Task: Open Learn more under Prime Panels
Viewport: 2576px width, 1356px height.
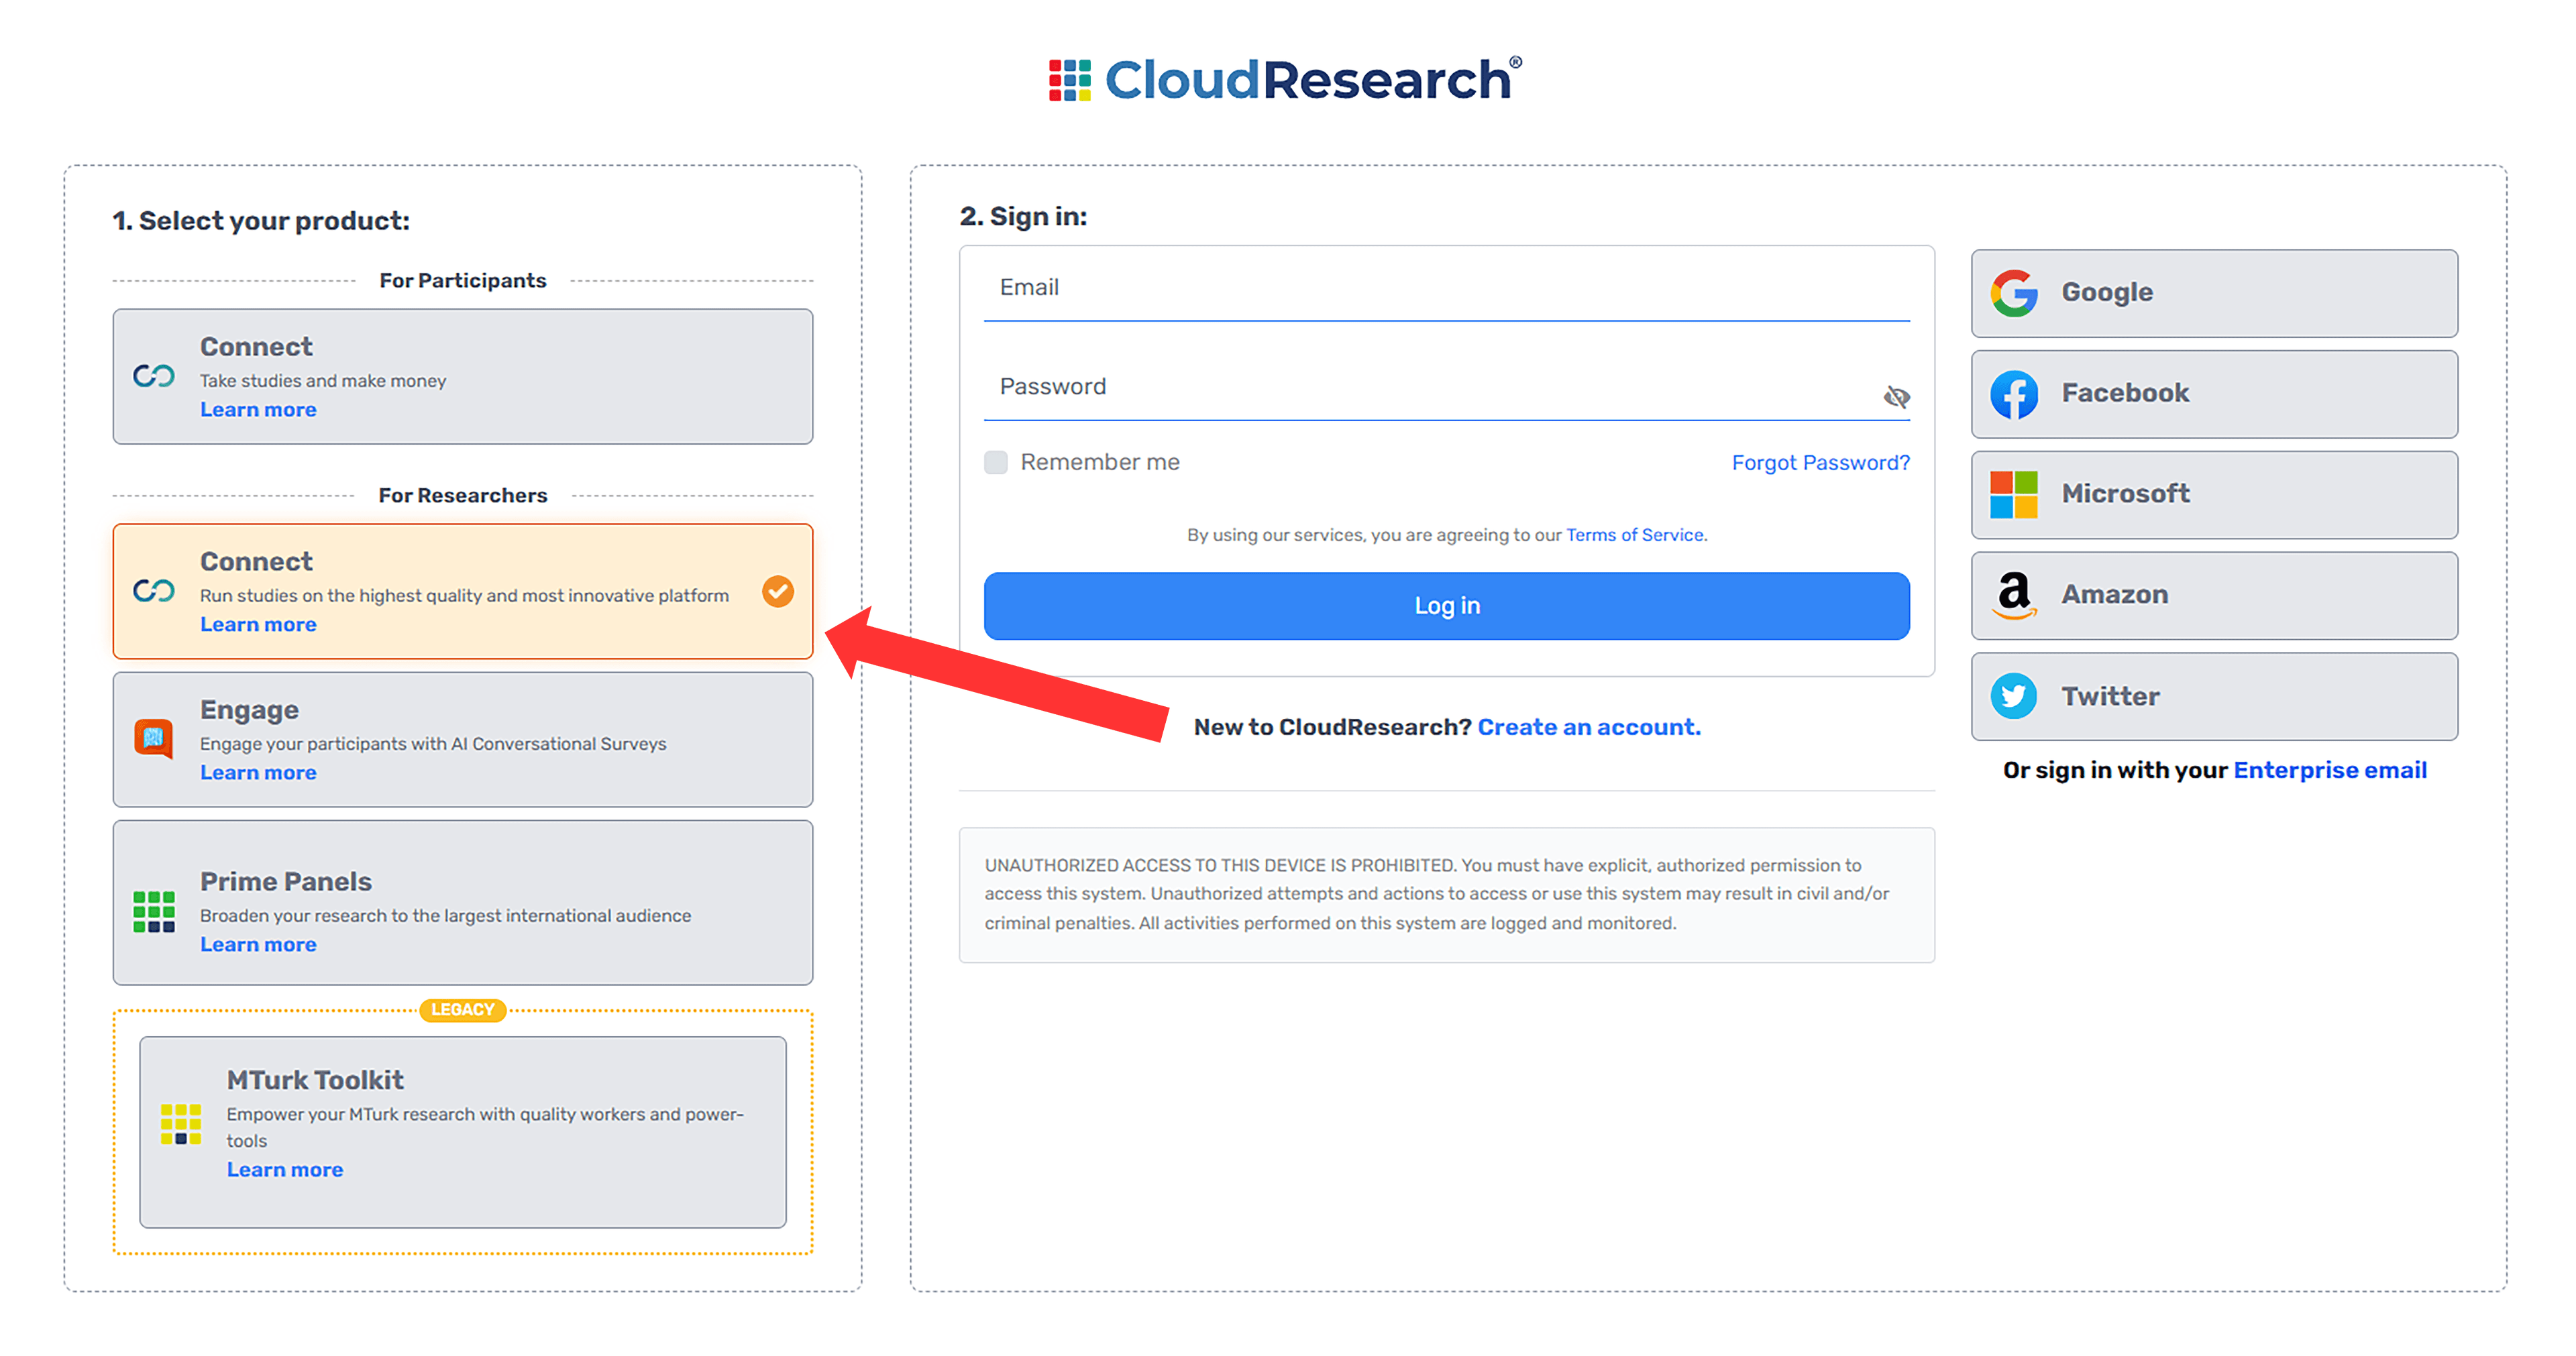Action: (x=258, y=945)
